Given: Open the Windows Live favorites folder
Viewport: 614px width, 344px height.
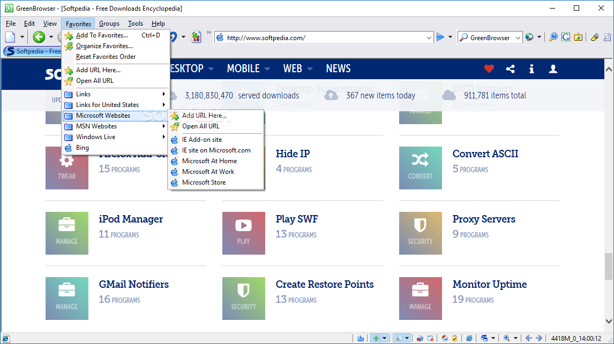Looking at the screenshot, I should (x=116, y=137).
